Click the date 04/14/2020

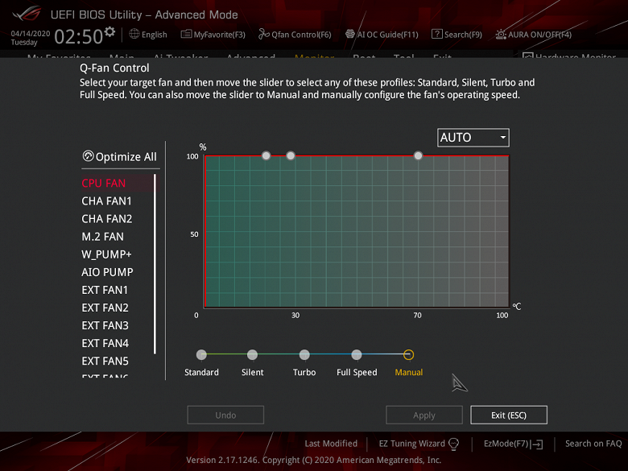coord(31,34)
